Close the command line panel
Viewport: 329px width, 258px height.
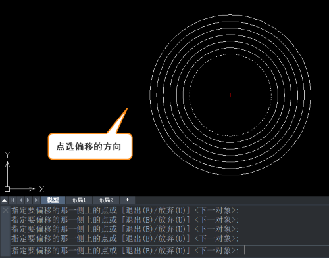(x=5, y=211)
